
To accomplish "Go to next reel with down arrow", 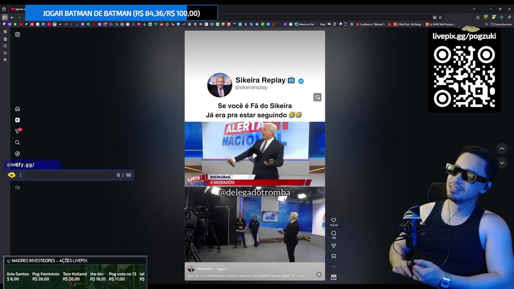I will tap(502, 163).
